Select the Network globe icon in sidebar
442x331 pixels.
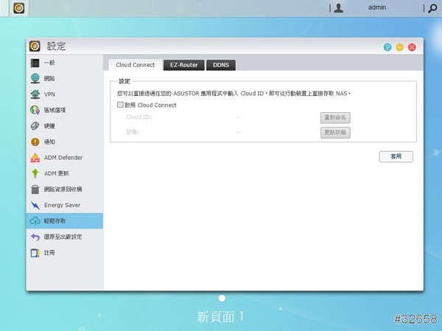coord(35,78)
